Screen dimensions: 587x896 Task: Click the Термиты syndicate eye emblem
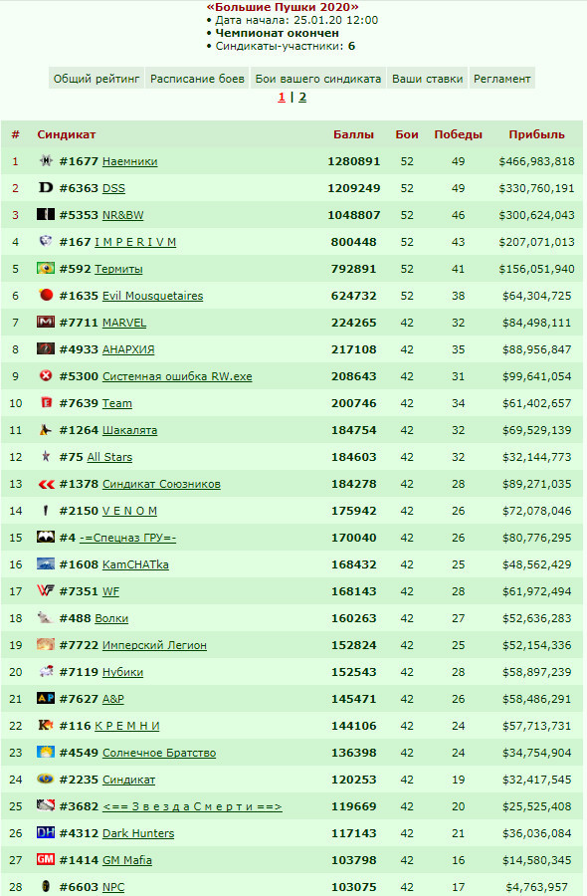46,268
